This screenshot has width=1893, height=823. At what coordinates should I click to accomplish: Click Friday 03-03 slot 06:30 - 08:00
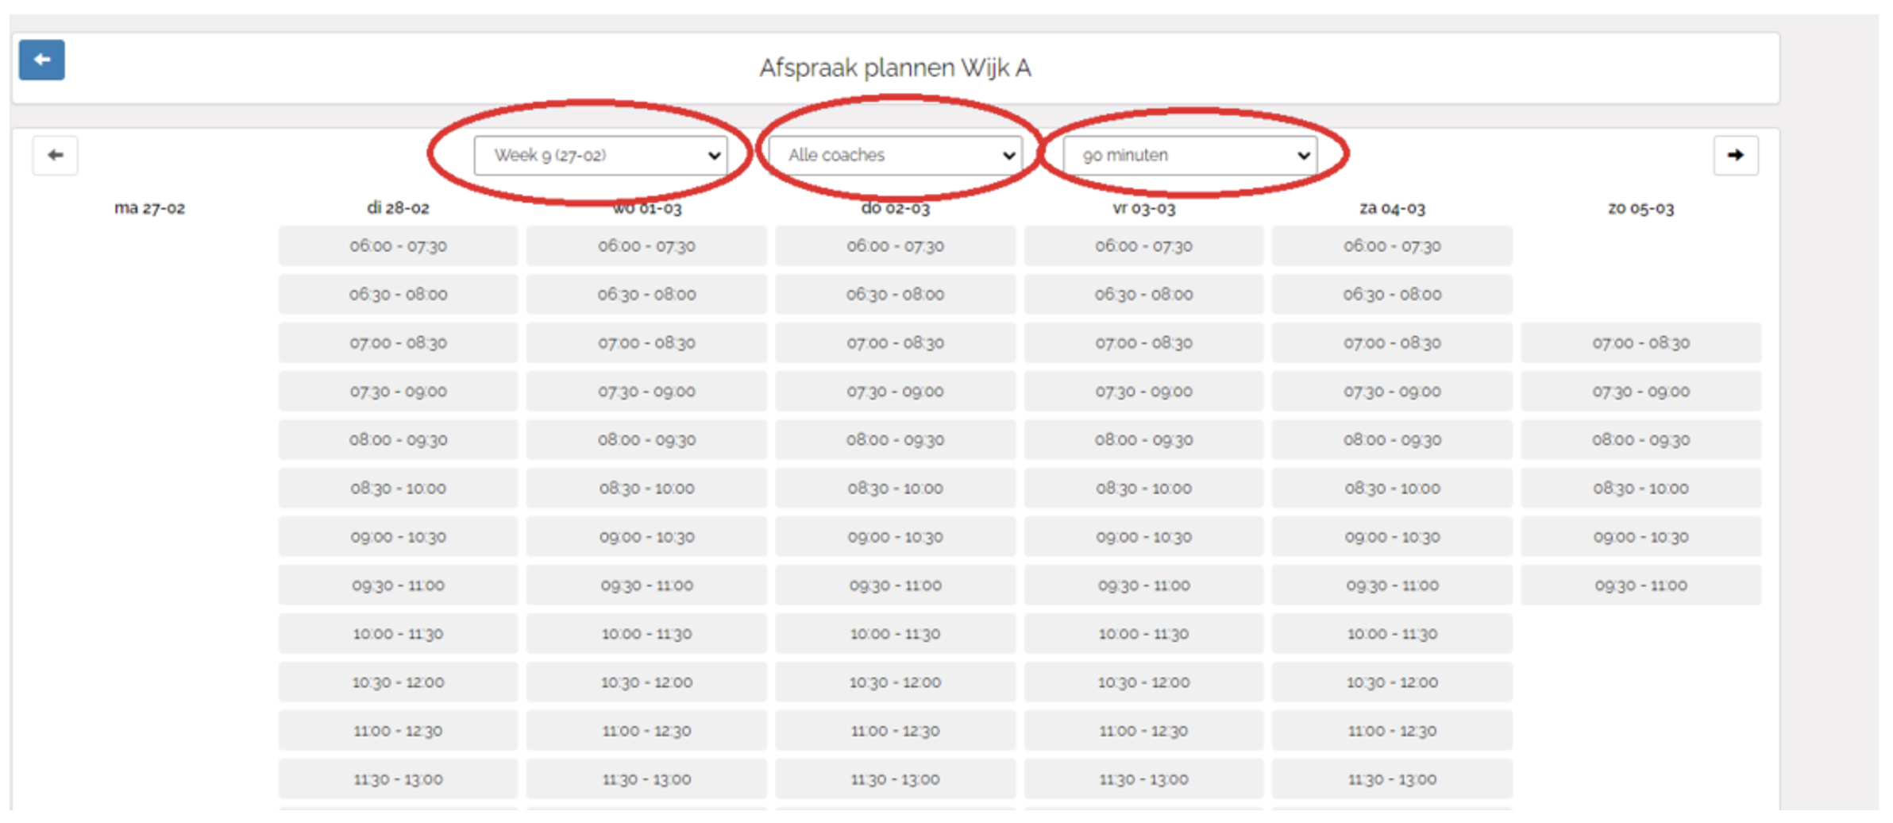[x=1143, y=295]
